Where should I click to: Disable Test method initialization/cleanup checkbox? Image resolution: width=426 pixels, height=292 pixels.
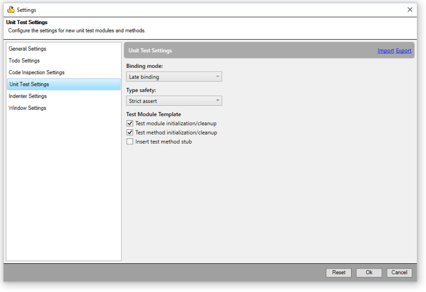click(x=130, y=133)
